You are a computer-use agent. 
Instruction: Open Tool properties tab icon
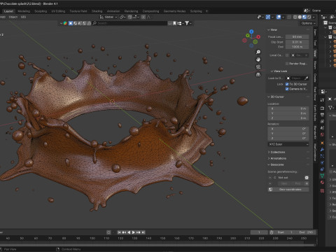tap(322, 100)
